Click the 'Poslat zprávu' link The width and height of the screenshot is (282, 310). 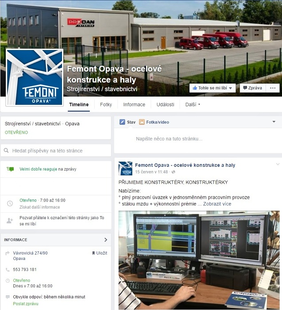25,303
